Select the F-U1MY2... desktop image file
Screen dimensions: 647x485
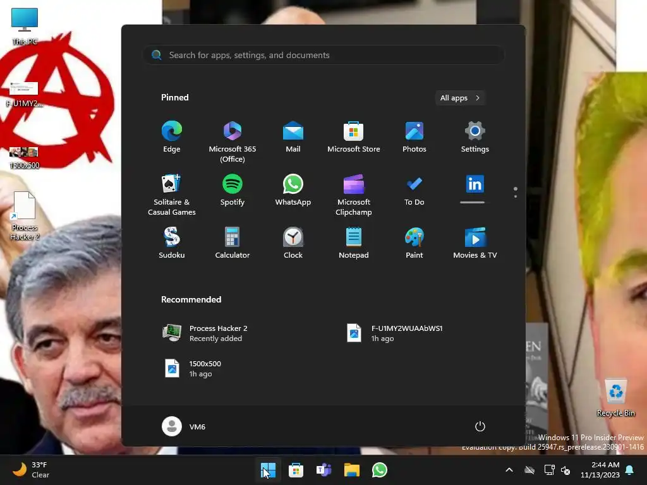24,95
